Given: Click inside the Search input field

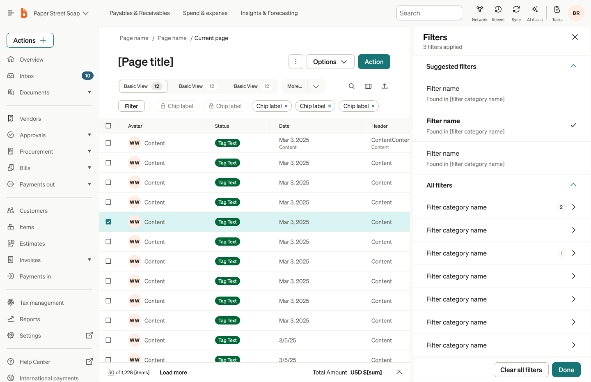Looking at the screenshot, I should (x=429, y=13).
